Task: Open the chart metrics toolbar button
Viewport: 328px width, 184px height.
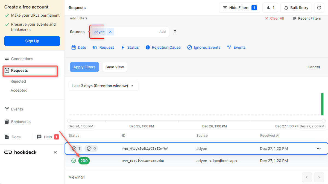Action: pyautogui.click(x=270, y=8)
